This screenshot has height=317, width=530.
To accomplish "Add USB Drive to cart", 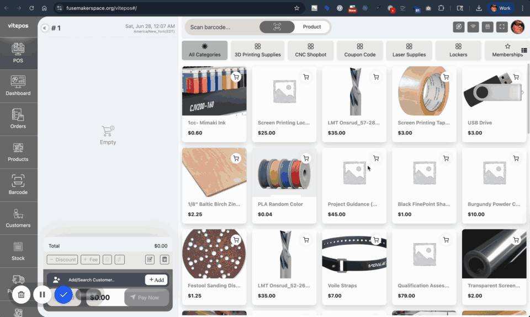I will (x=516, y=77).
